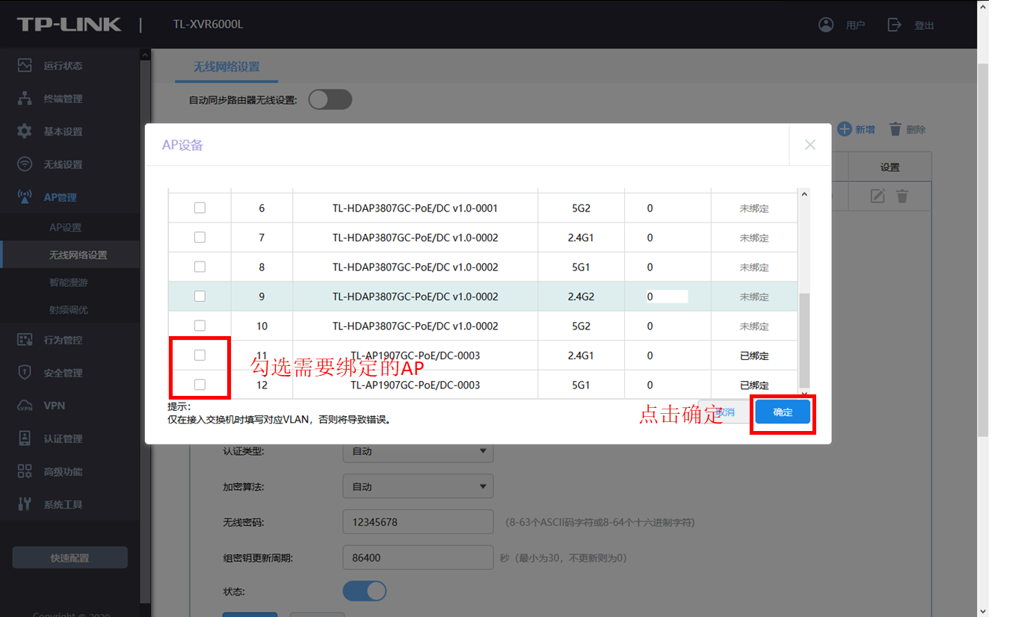Toggle 自动同步路由器无线设置 switch

click(330, 99)
